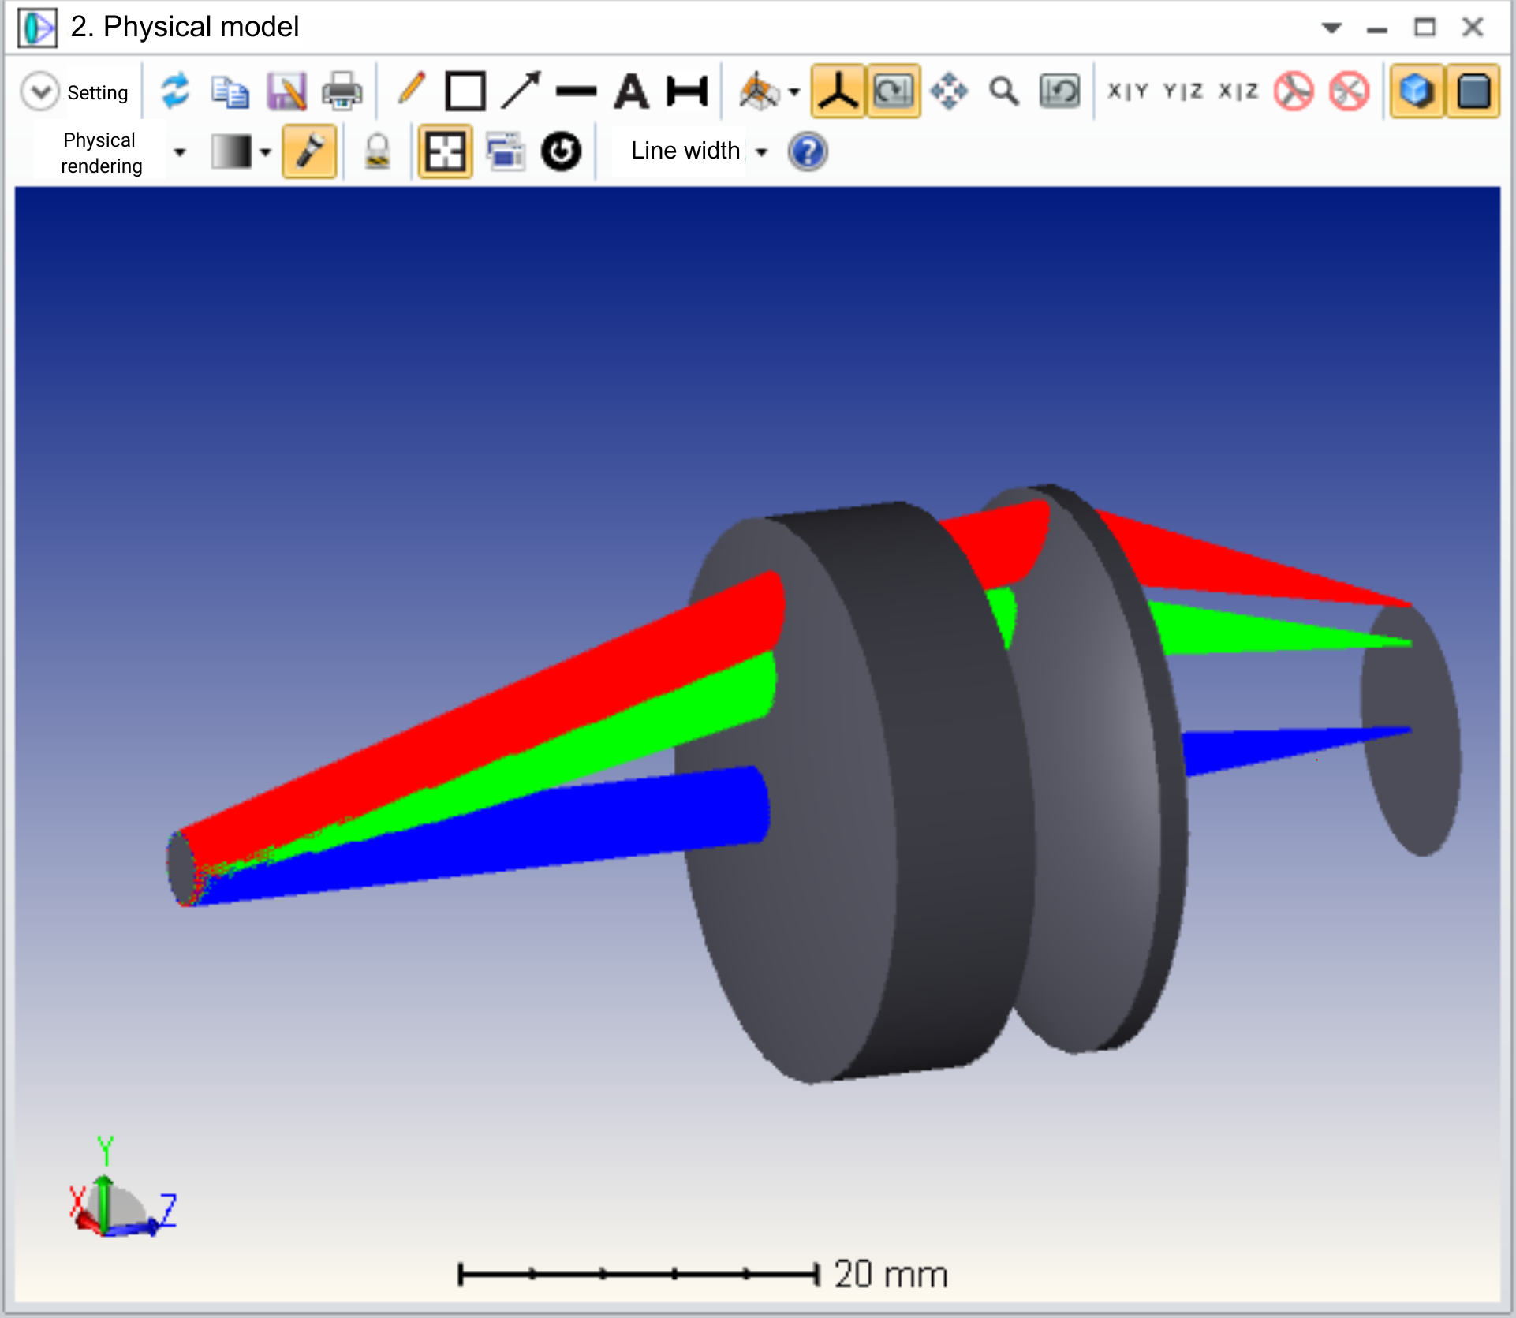
Task: Switch view to the Y|Z plane
Action: click(1182, 91)
